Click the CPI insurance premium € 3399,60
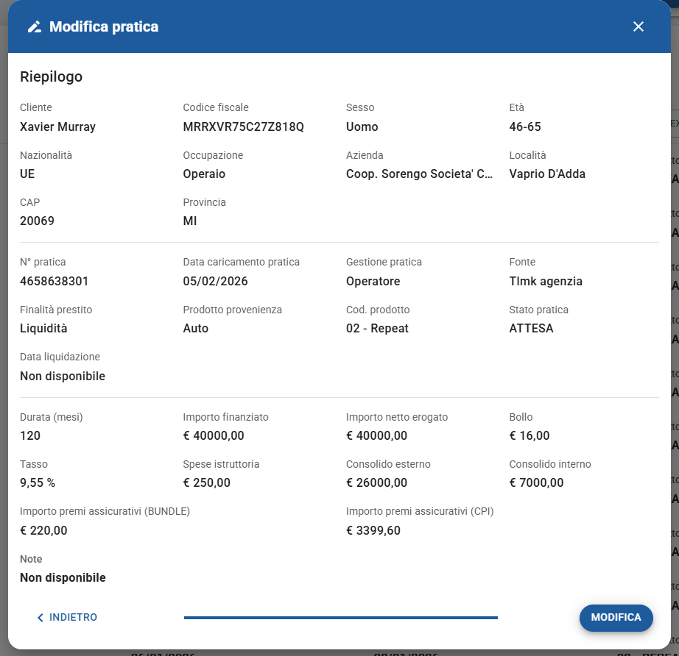The width and height of the screenshot is (679, 656). pos(373,530)
